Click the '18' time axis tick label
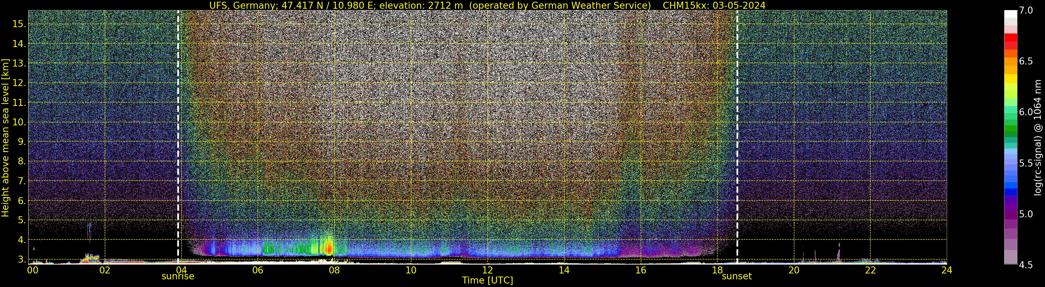The height and width of the screenshot is (287, 1045). 717,270
